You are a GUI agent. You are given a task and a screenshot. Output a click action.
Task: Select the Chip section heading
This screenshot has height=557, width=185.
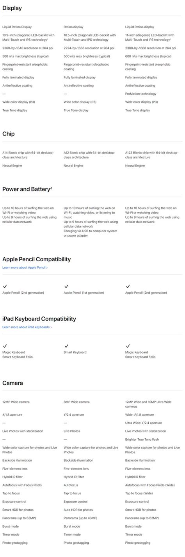[x=9, y=134]
